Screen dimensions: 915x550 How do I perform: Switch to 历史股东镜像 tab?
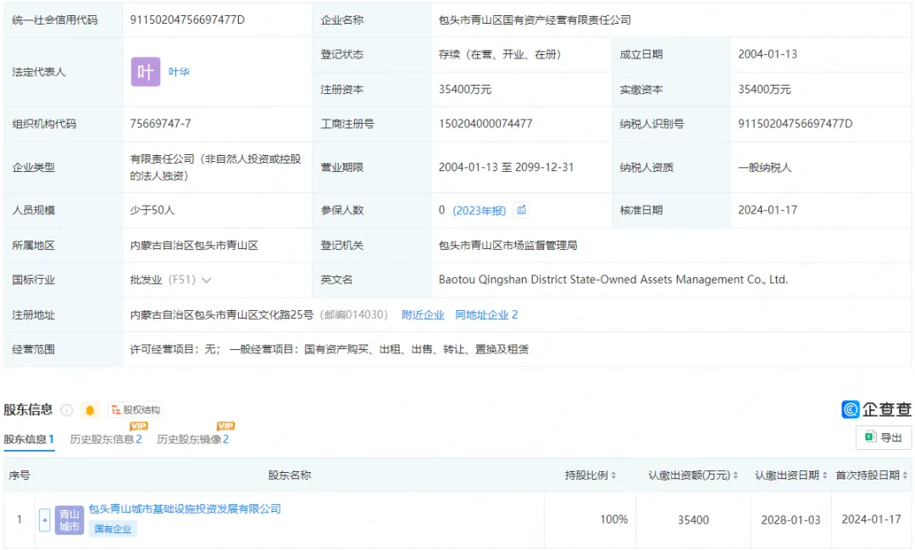(x=192, y=439)
